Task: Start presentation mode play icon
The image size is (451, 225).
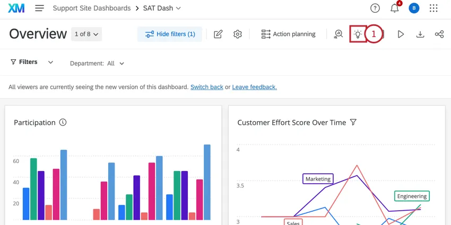Action: (x=401, y=34)
